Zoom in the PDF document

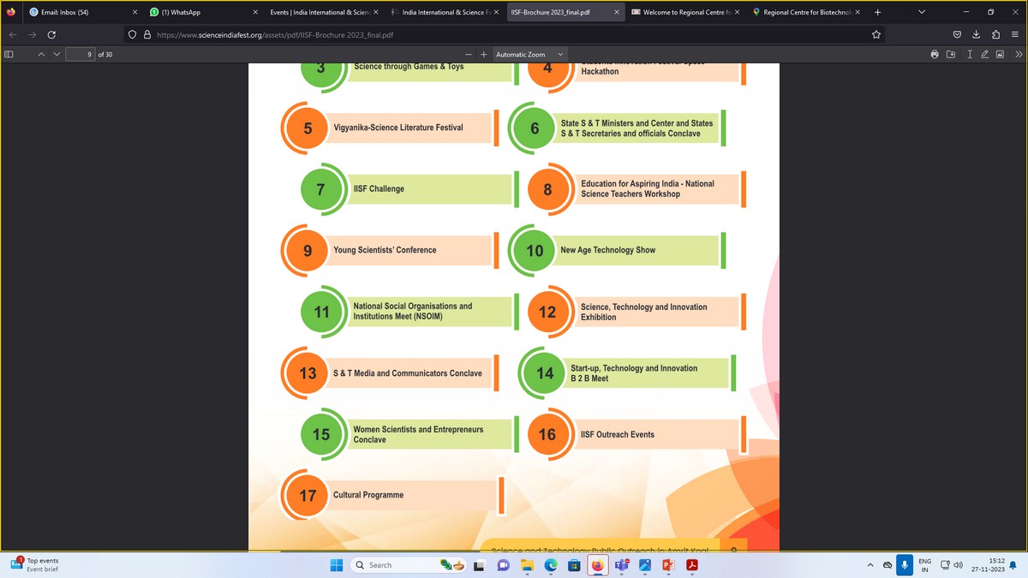point(484,54)
